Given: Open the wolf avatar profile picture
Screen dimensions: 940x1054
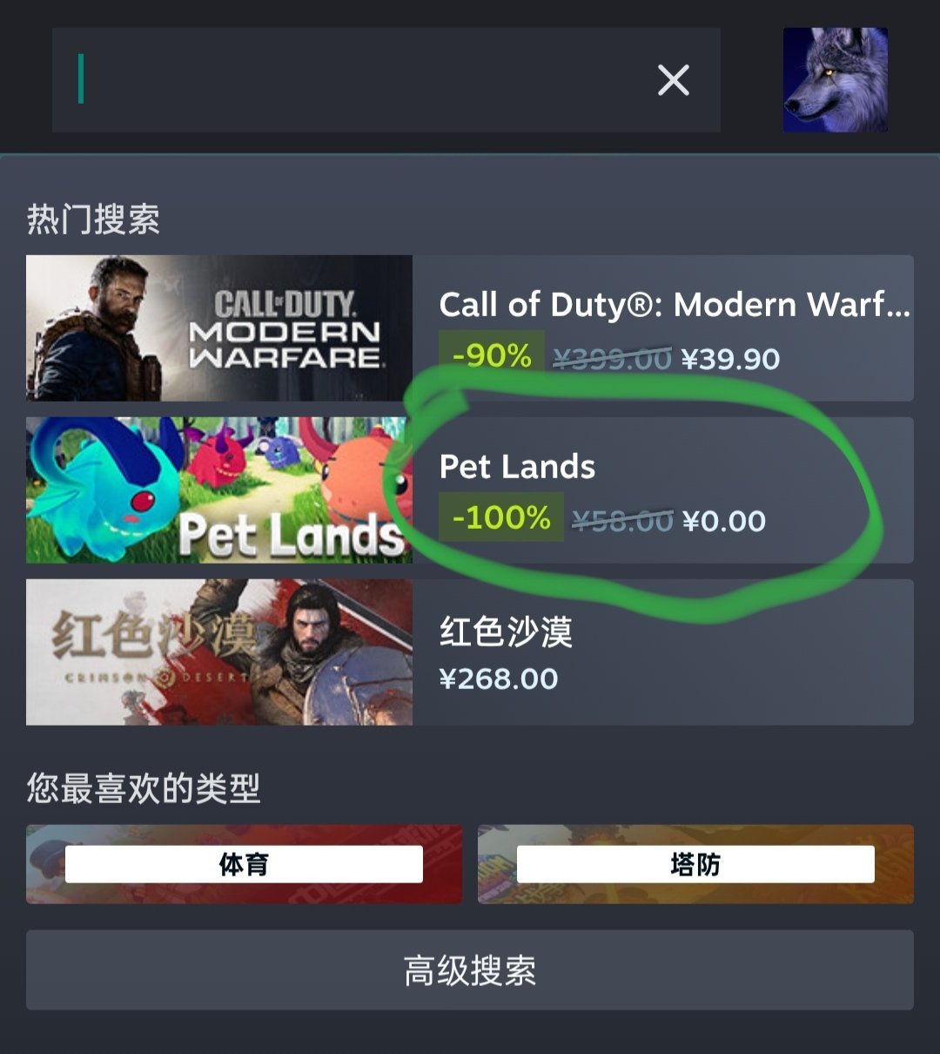Looking at the screenshot, I should tap(836, 80).
